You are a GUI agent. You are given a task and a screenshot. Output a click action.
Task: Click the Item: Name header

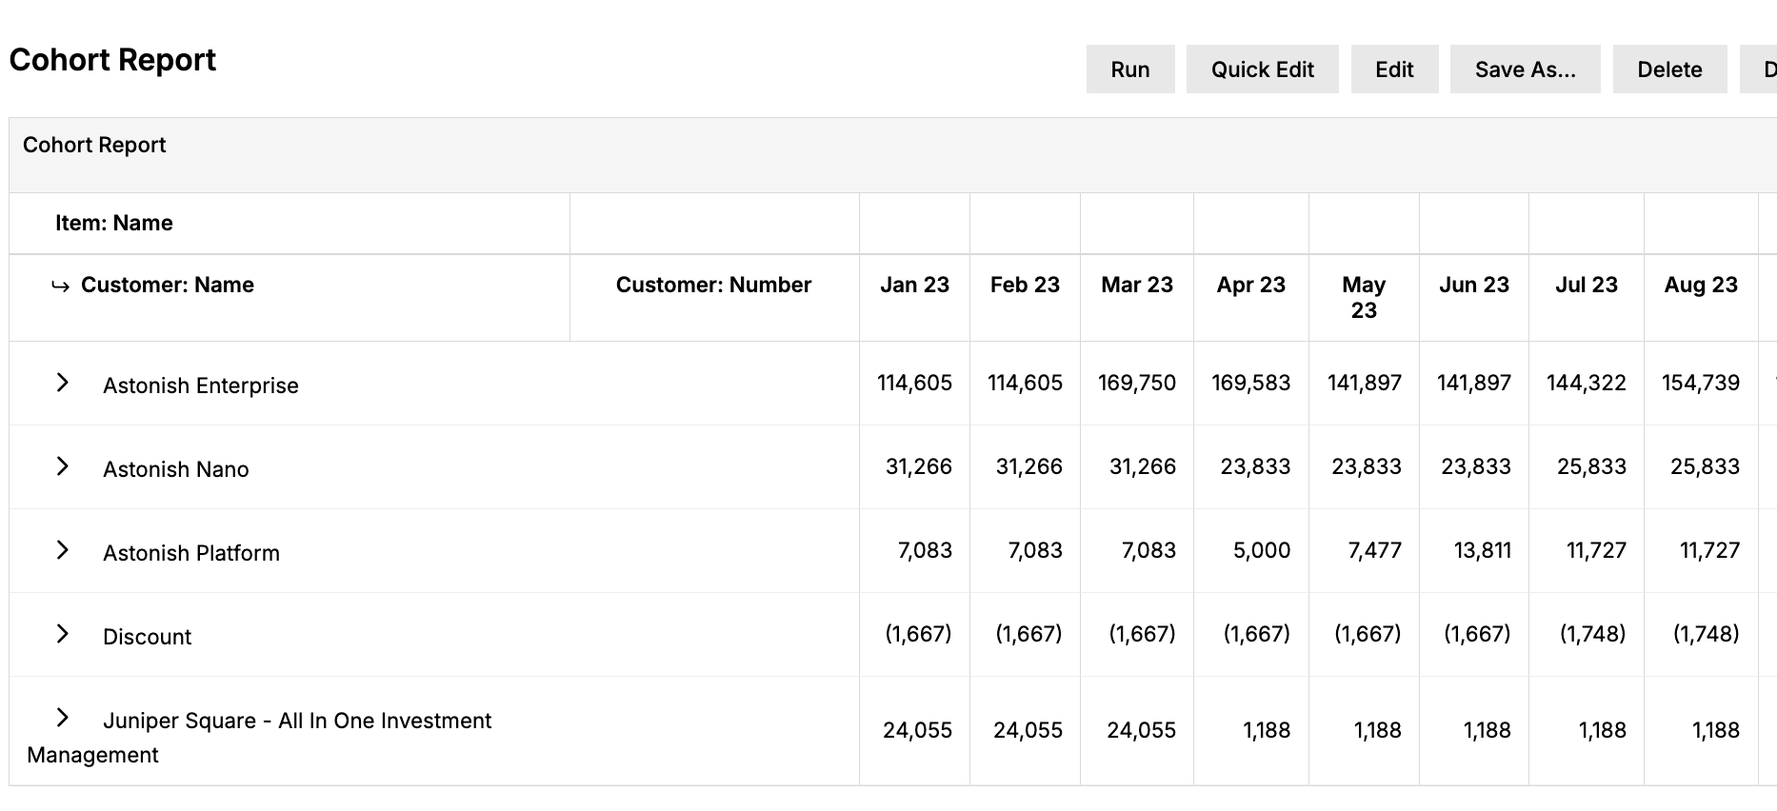tap(114, 223)
